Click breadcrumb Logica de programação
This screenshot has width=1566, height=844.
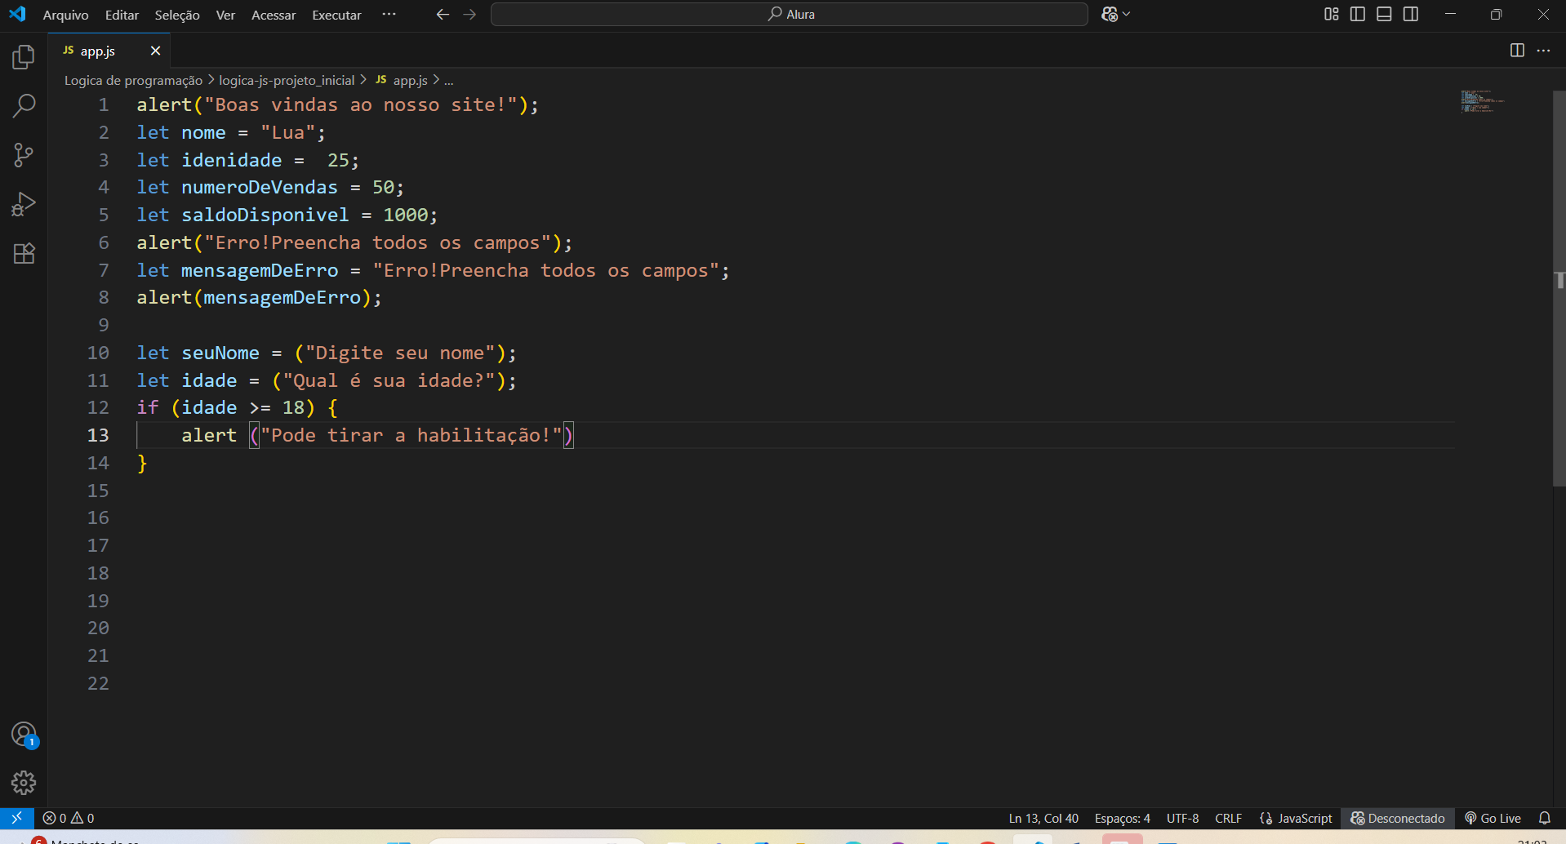(x=133, y=80)
